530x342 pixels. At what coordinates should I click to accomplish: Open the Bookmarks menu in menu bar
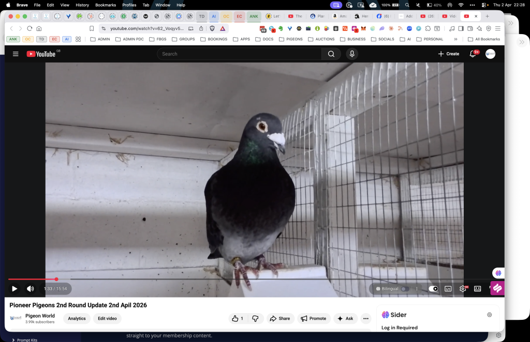point(106,5)
